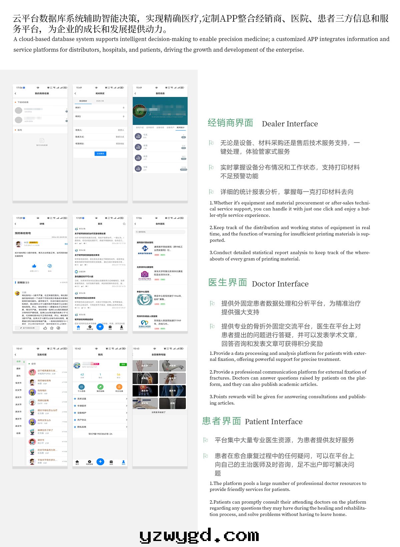Tap back arrow on 耗材购买 screen
Viewport: 400px width, 547px height.
tap(75, 93)
